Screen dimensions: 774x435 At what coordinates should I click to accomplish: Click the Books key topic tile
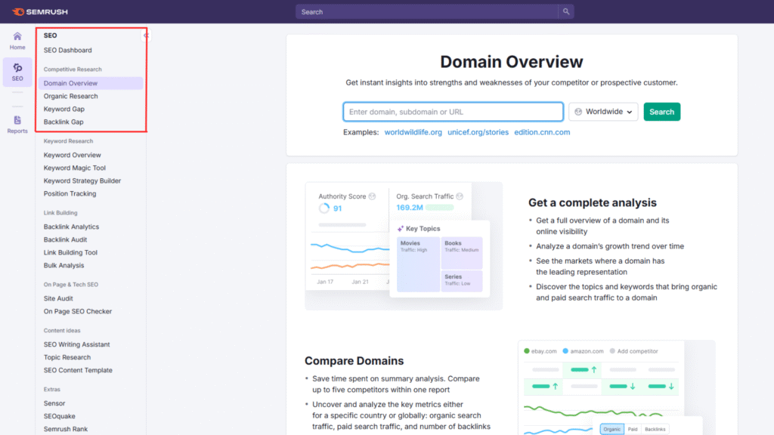[462, 253]
